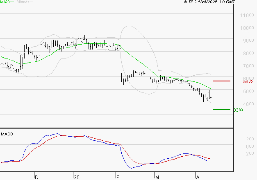Click the 25 year marker on time axis

click(77, 178)
